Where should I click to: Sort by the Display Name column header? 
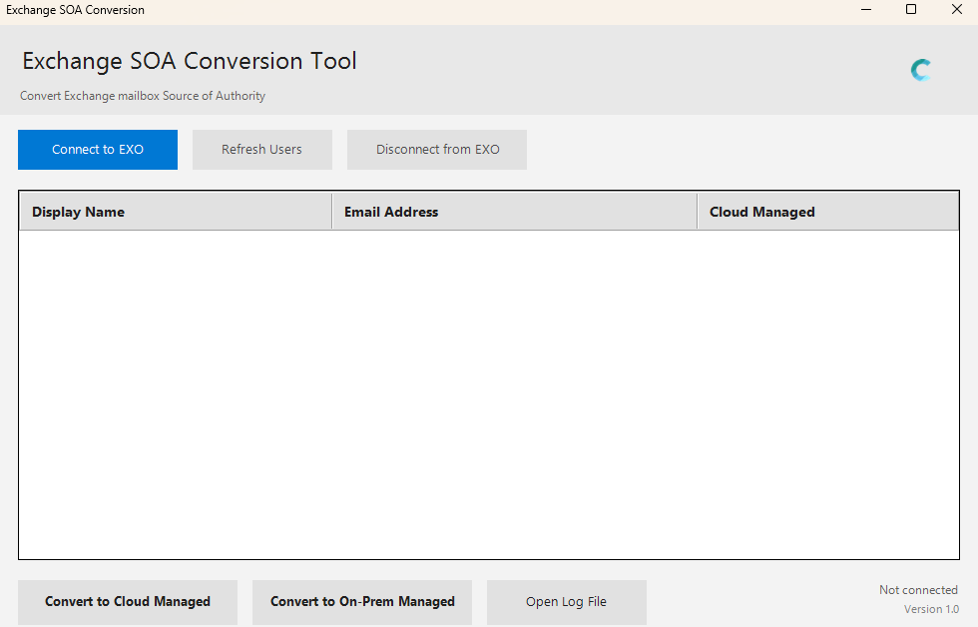click(x=78, y=212)
